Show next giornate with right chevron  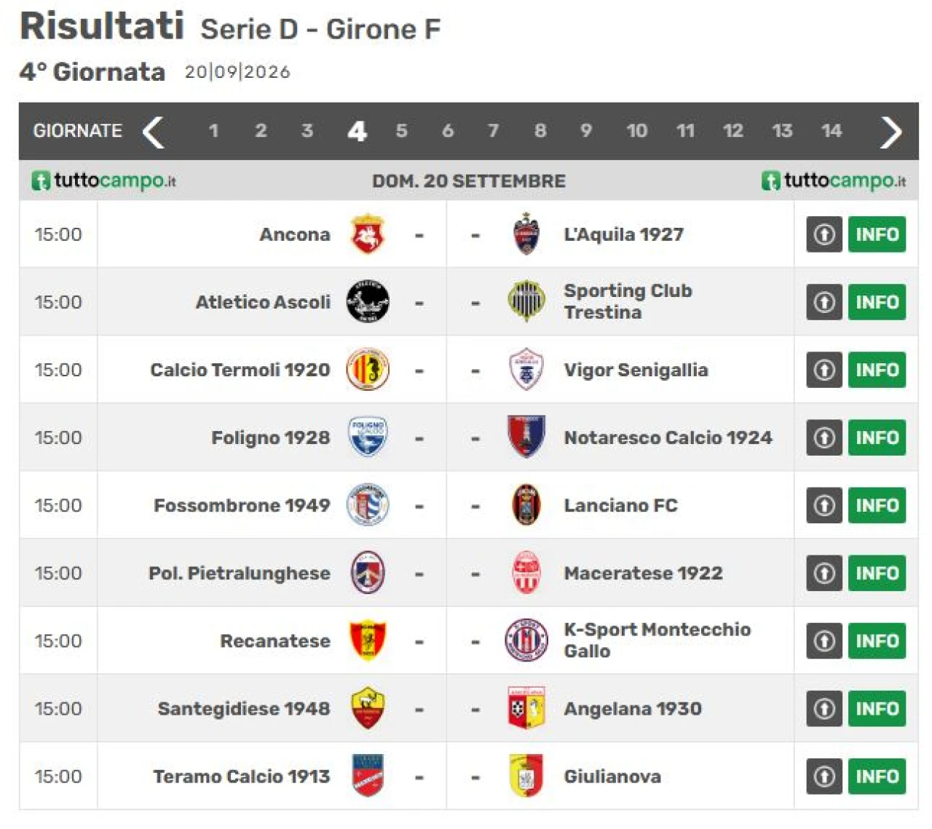click(891, 132)
